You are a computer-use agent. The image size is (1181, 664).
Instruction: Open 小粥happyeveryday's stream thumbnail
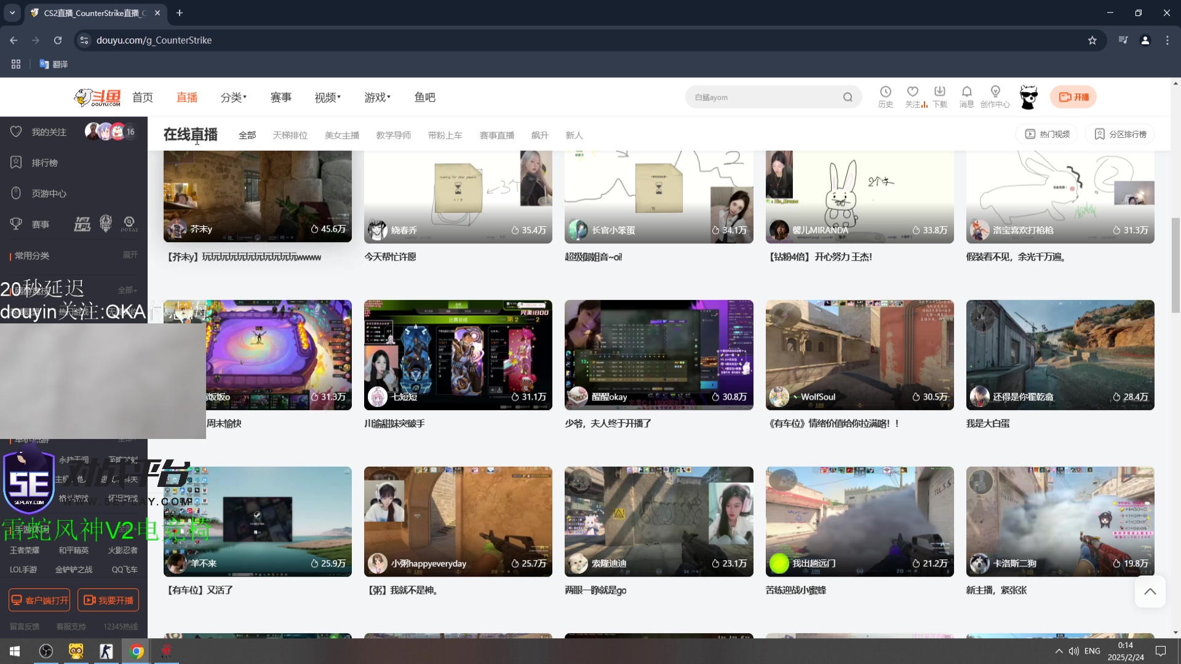point(458,521)
